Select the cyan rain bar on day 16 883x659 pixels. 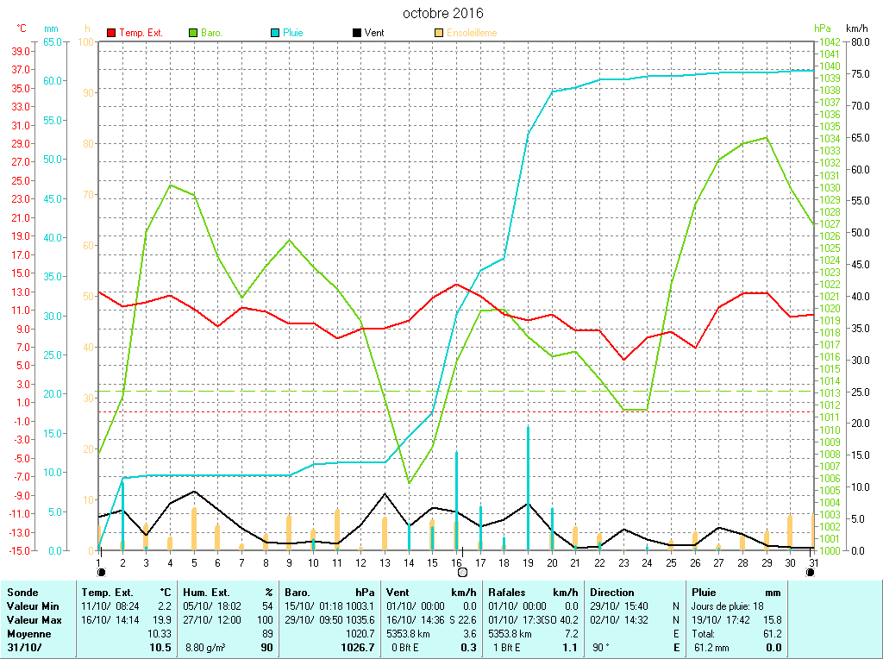(456, 500)
